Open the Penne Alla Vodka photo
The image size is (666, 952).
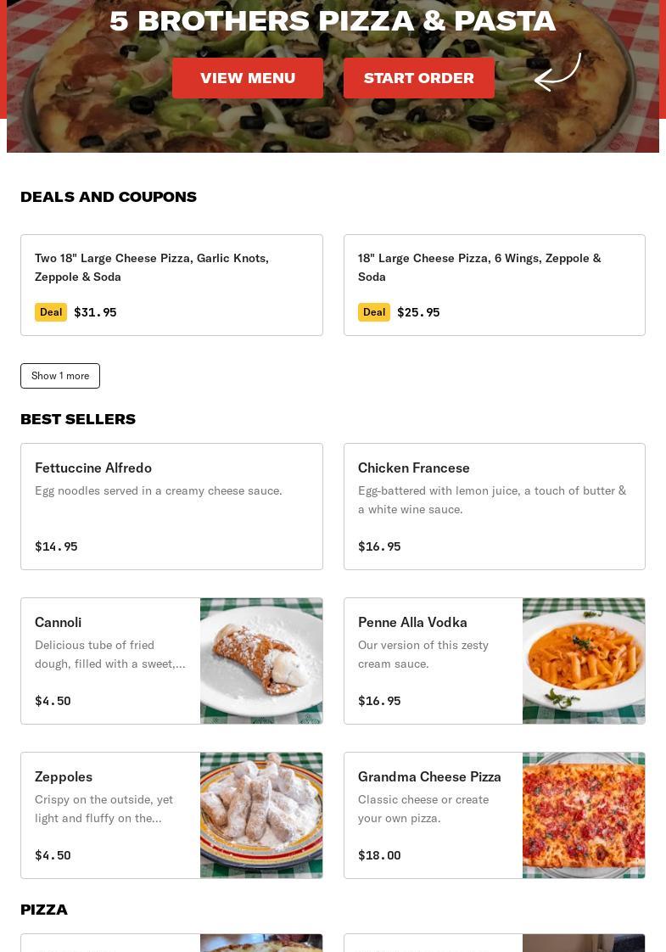pyautogui.click(x=584, y=661)
